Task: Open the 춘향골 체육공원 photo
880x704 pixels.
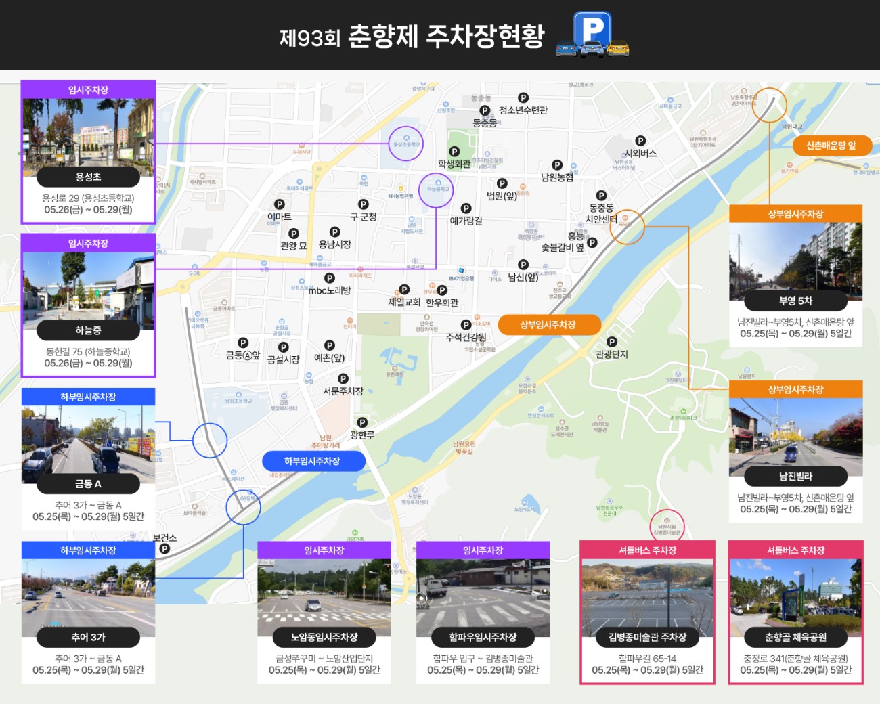Action: click(x=796, y=598)
